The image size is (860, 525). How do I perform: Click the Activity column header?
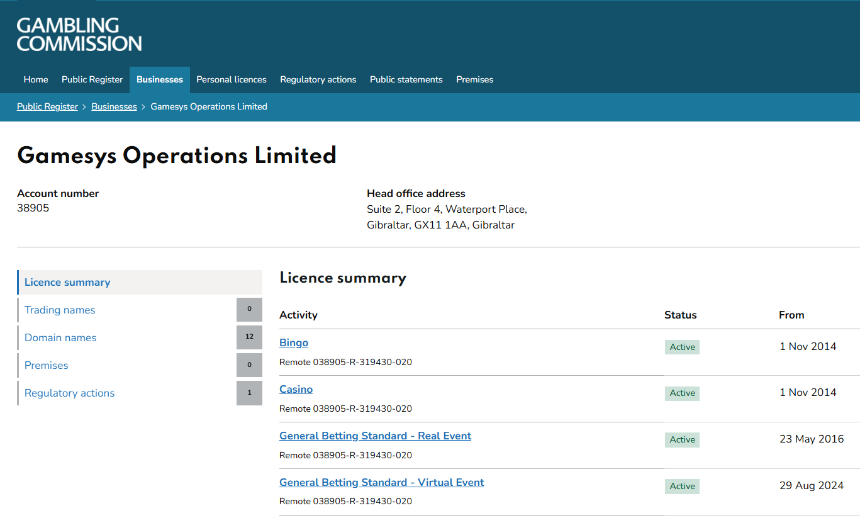click(298, 315)
